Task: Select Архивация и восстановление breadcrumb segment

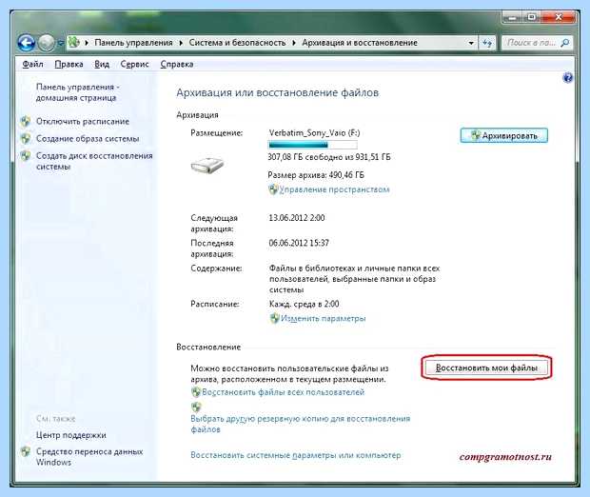Action: [360, 43]
